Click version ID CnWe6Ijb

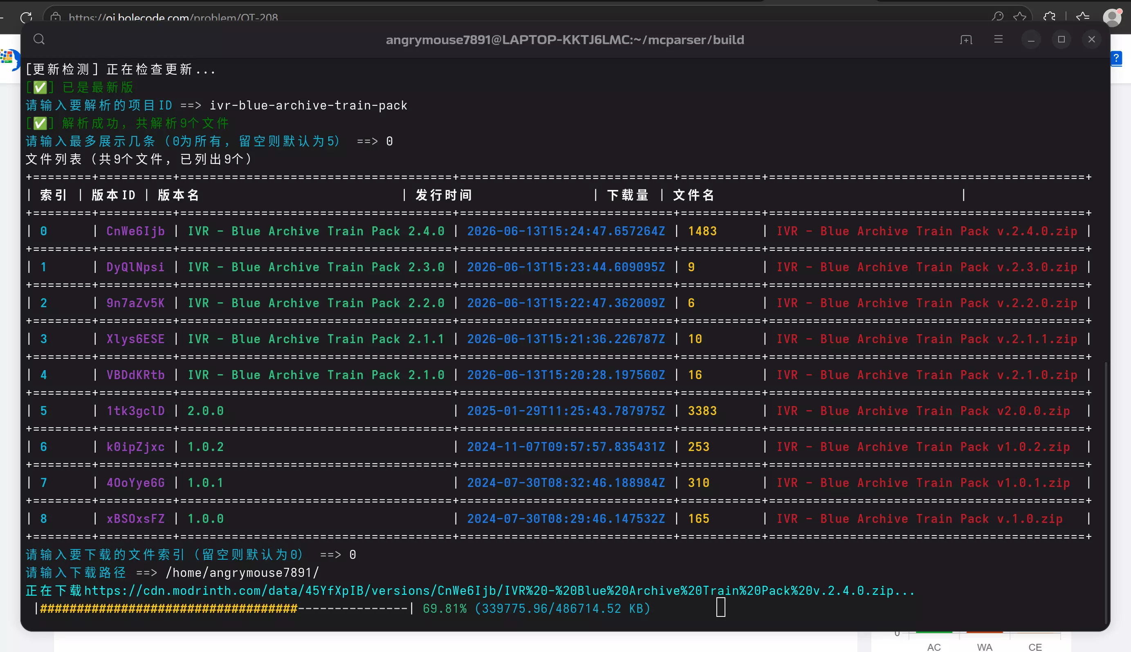135,231
